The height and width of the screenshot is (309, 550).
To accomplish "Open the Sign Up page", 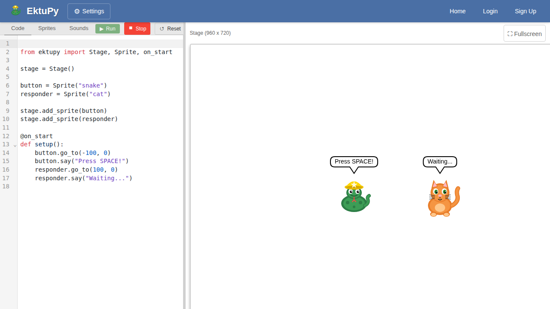I will [x=525, y=11].
